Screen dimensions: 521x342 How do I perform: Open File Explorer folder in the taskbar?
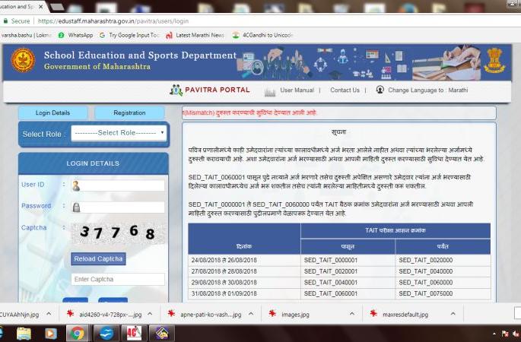(24, 333)
